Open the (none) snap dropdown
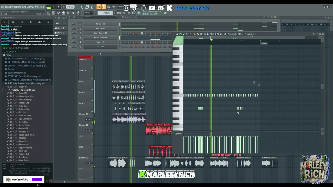333x187 pixels. point(89,13)
